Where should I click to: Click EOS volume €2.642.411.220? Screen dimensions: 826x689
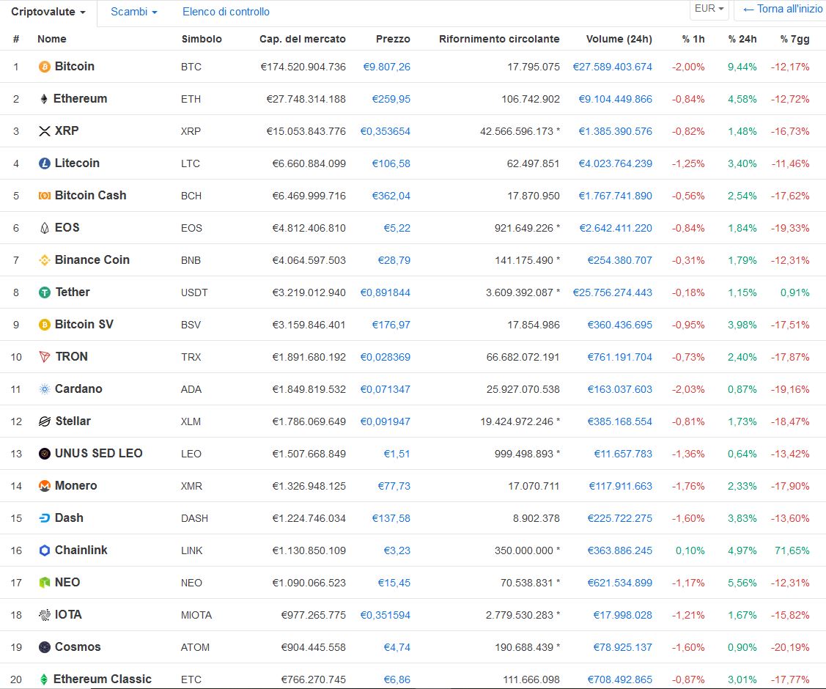[x=616, y=228]
